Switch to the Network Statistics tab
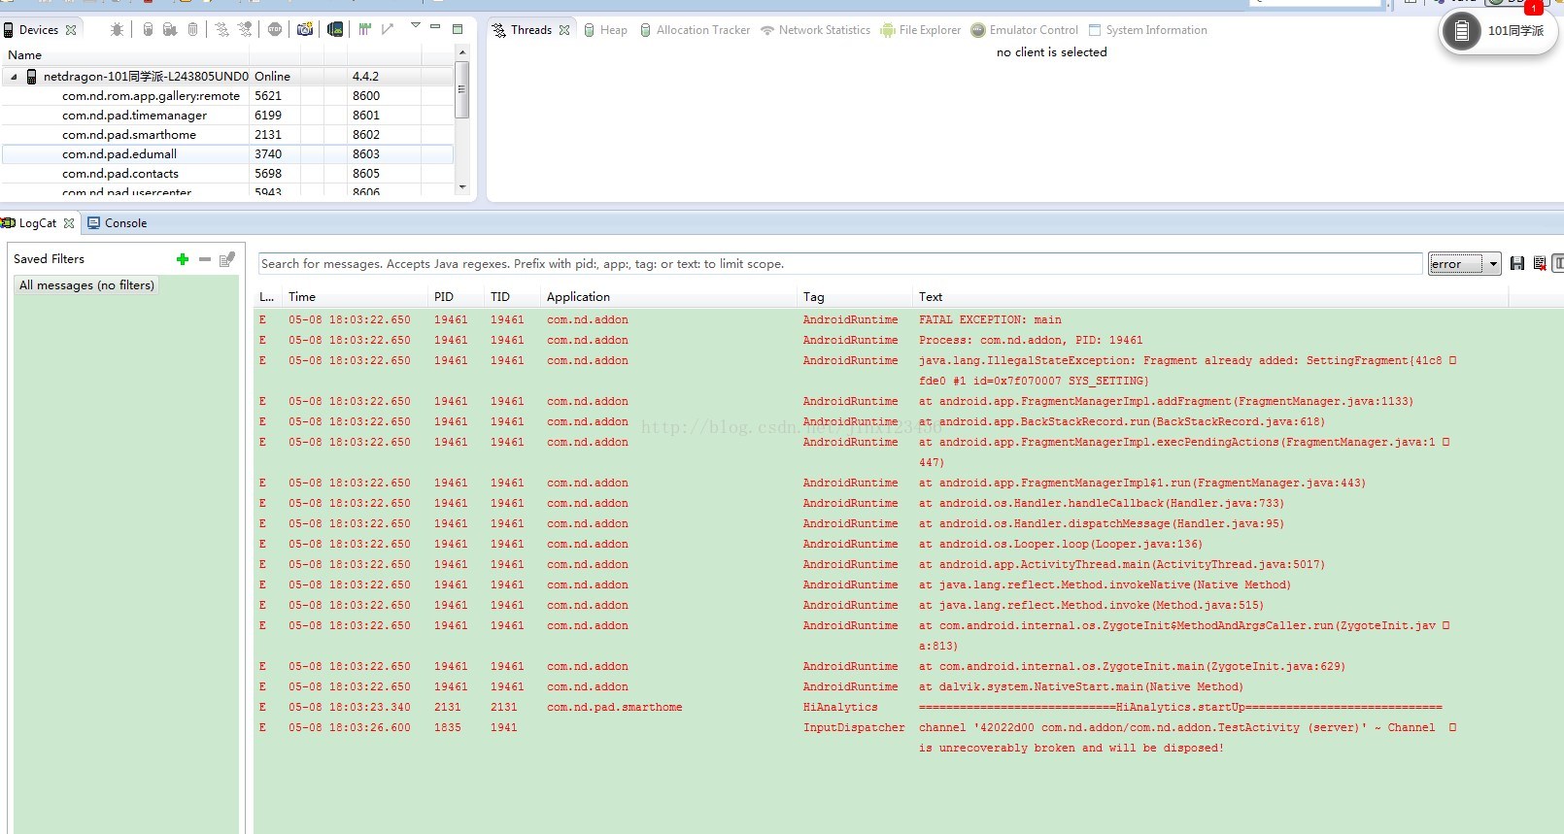This screenshot has height=834, width=1564. pyautogui.click(x=816, y=30)
